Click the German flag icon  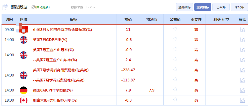tap(24, 90)
